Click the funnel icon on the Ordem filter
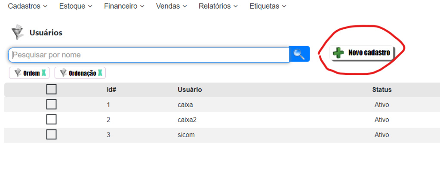 coord(18,73)
